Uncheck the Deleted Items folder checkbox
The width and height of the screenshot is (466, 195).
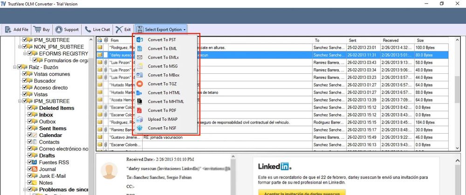(30, 108)
